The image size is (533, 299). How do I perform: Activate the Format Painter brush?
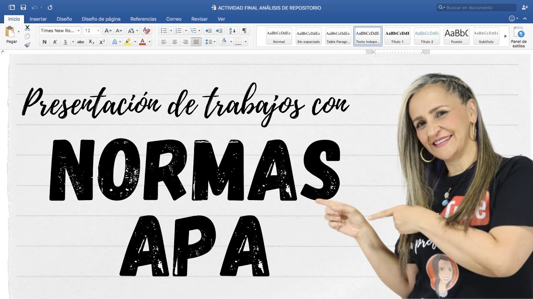pos(27,44)
